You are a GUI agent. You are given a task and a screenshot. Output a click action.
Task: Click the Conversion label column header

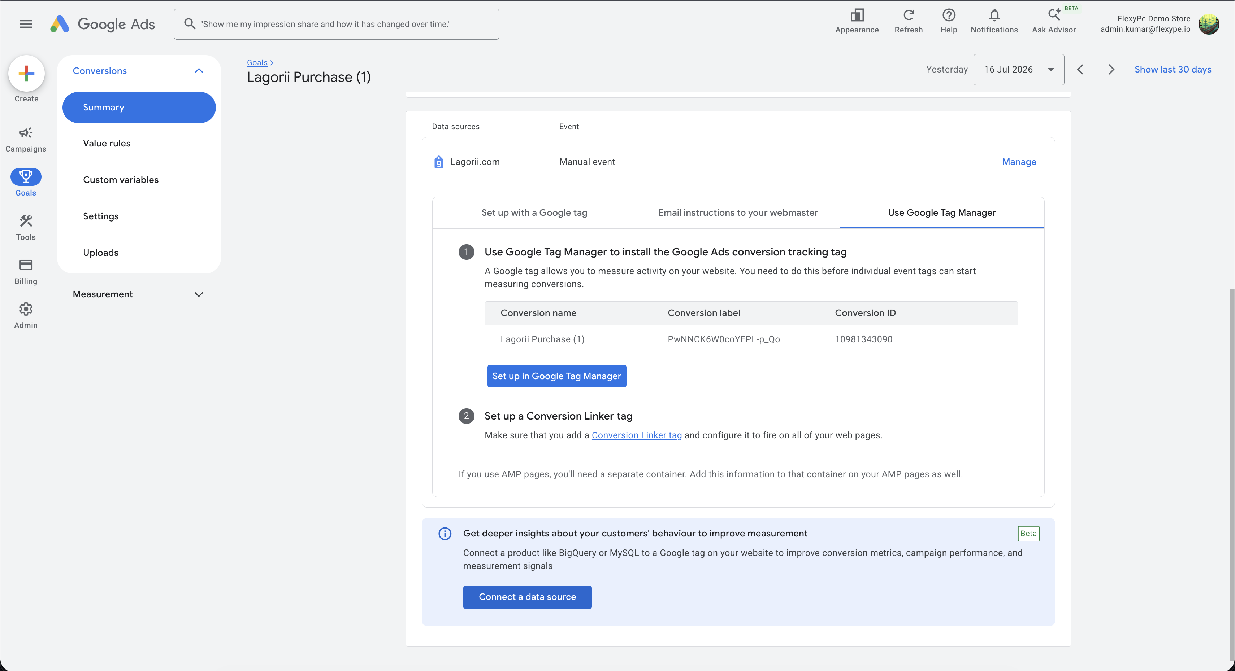pos(704,313)
